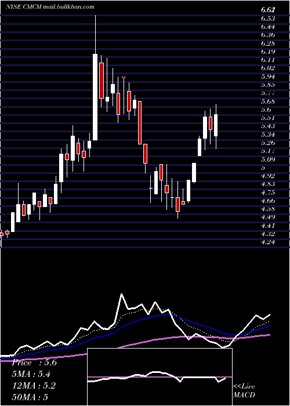The width and height of the screenshot is (290, 406).
Task: Click the MACD inset chart panel
Action: pos(159,377)
